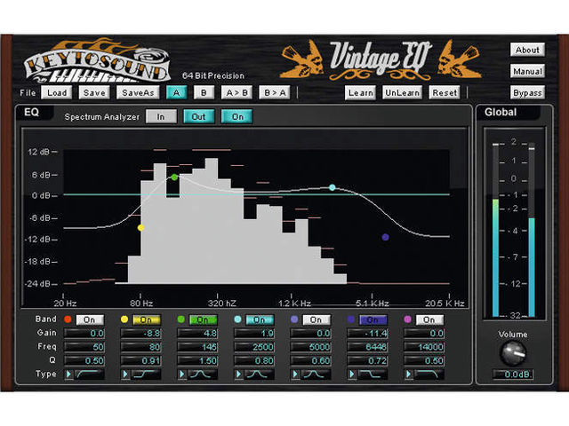
Task: Toggle band 1 On button
Action: tap(90, 319)
